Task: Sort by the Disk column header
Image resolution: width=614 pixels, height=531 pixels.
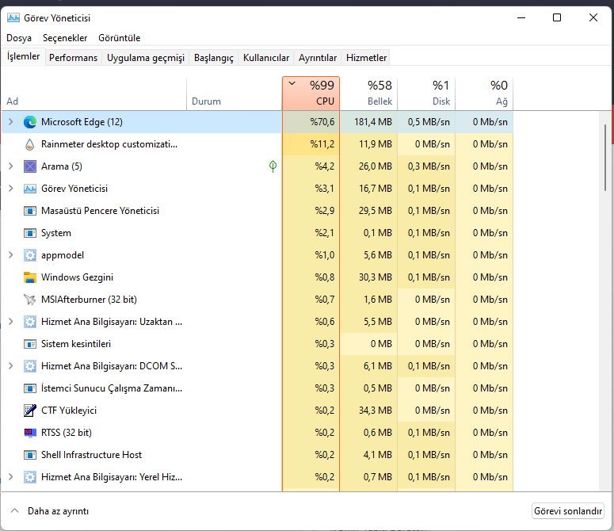Action: (x=426, y=94)
